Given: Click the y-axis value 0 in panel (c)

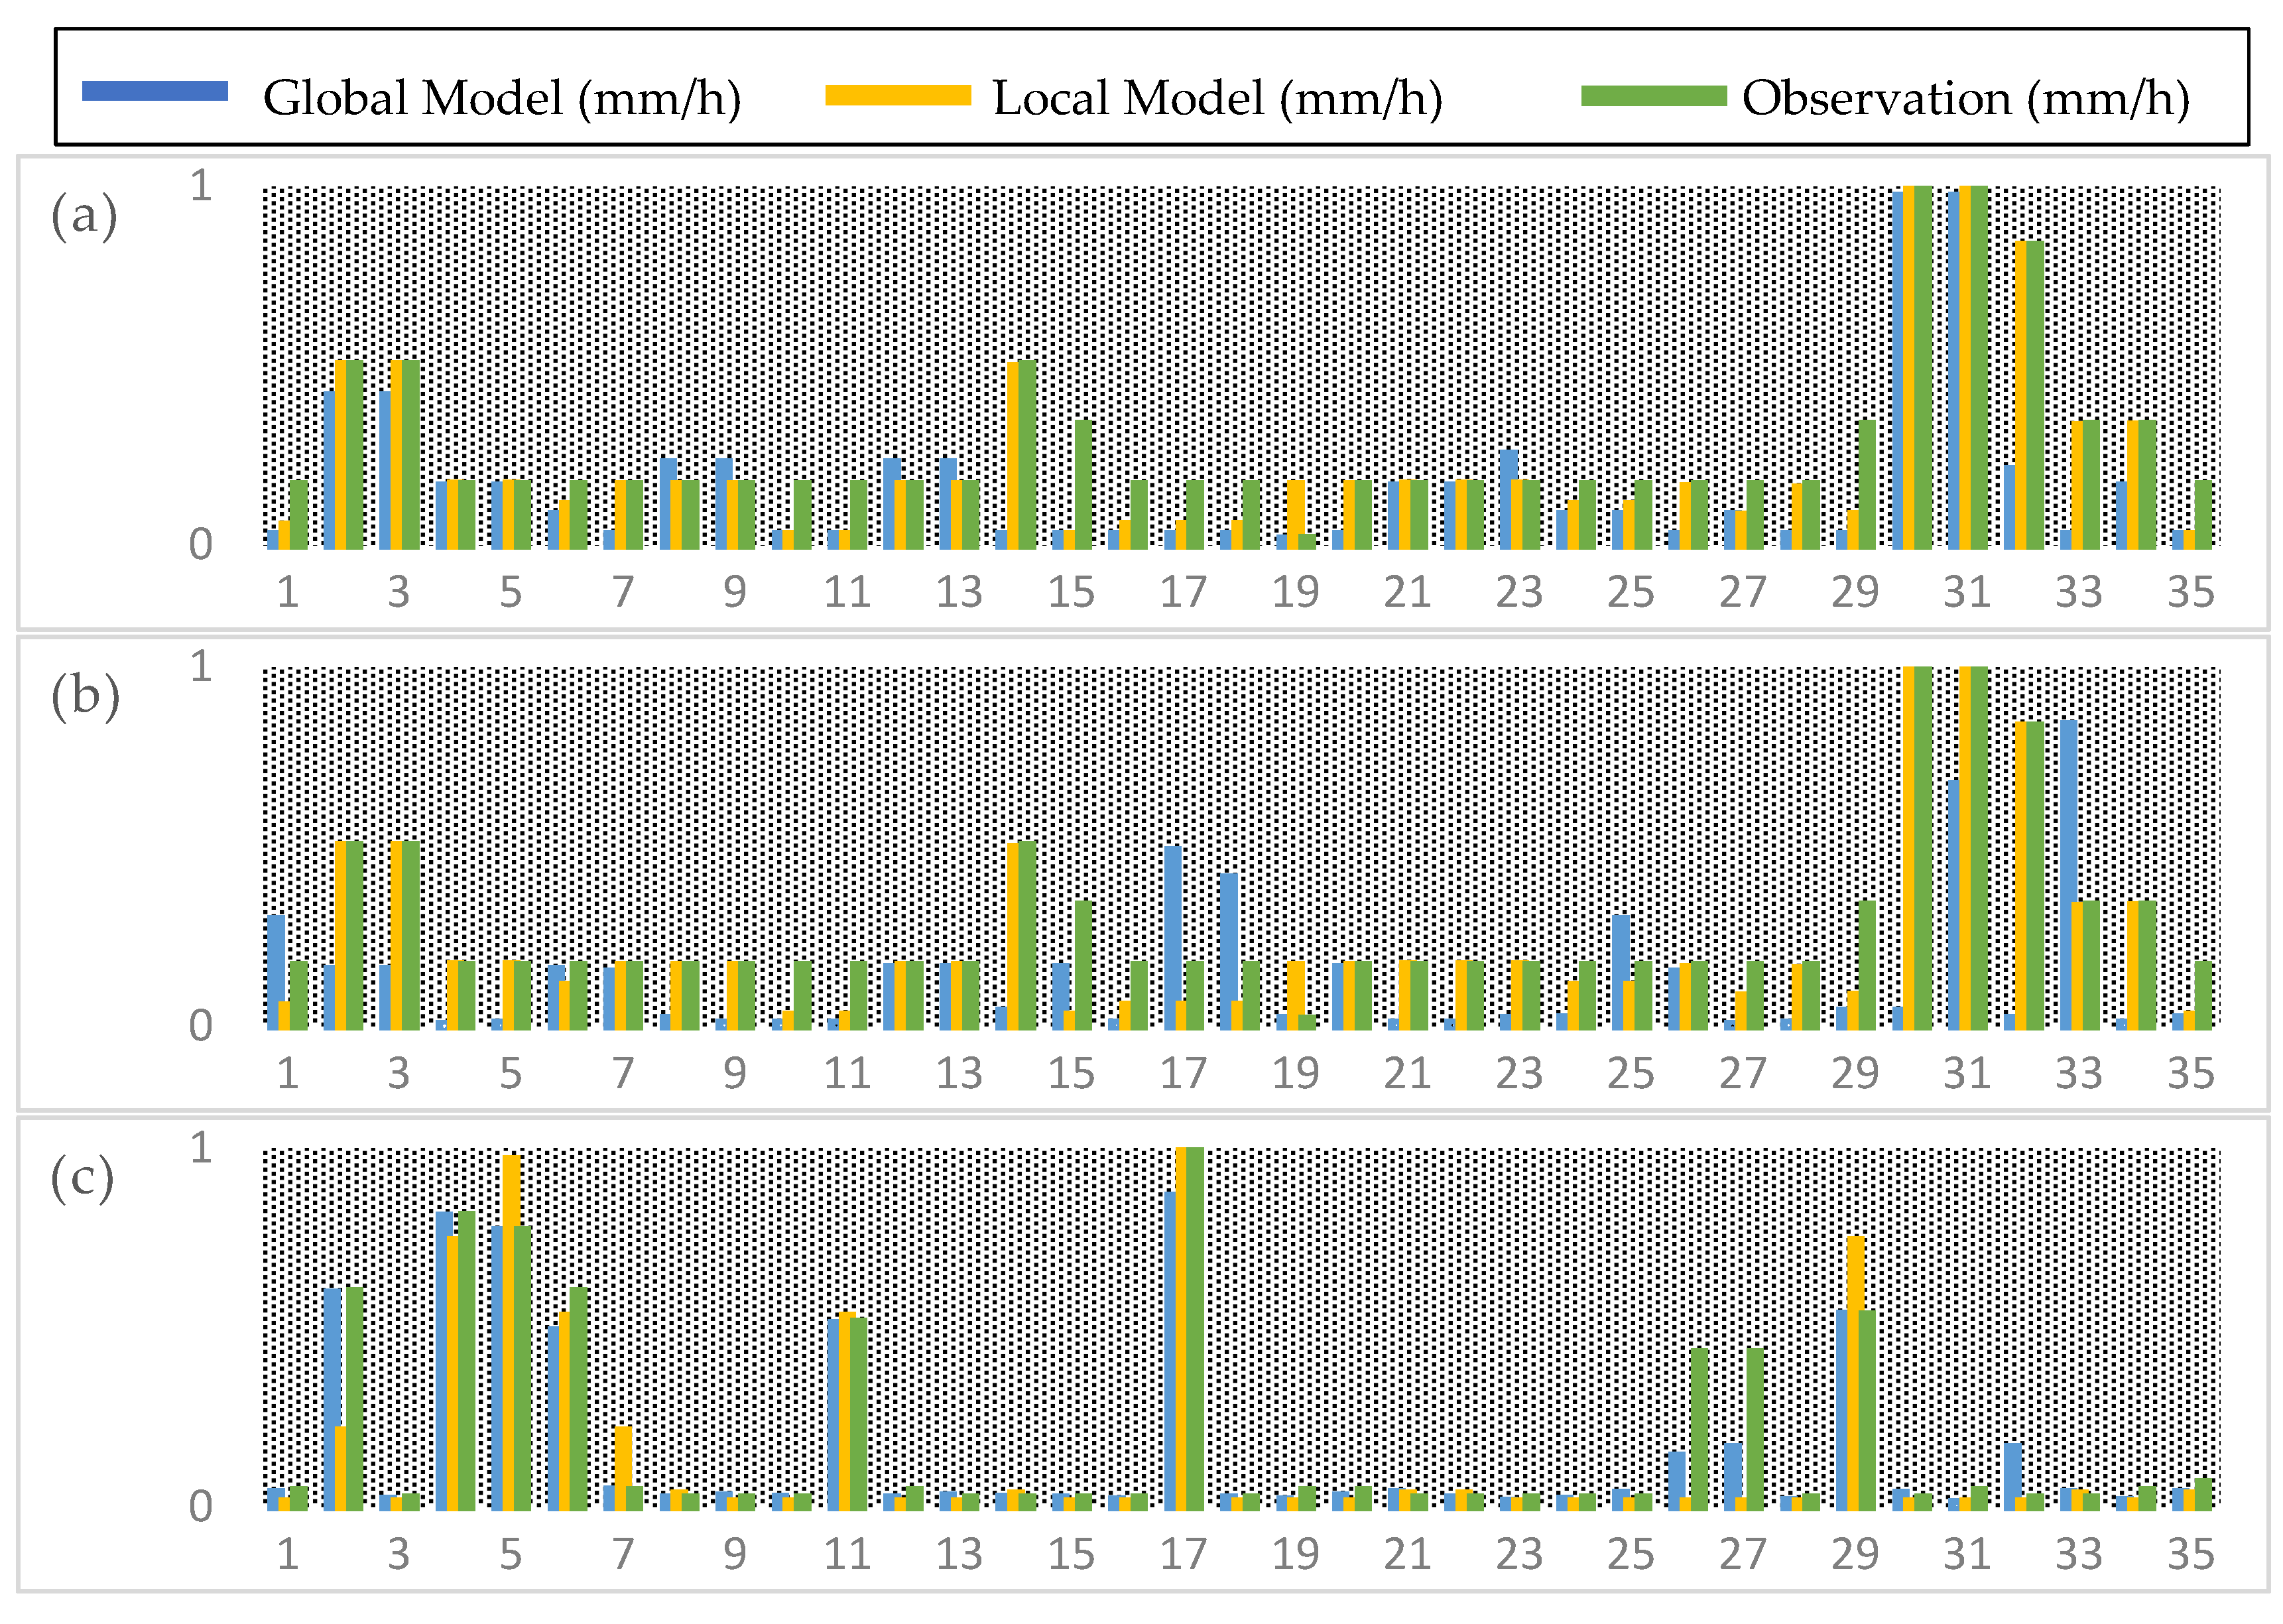Looking at the screenshot, I should 201,1506.
